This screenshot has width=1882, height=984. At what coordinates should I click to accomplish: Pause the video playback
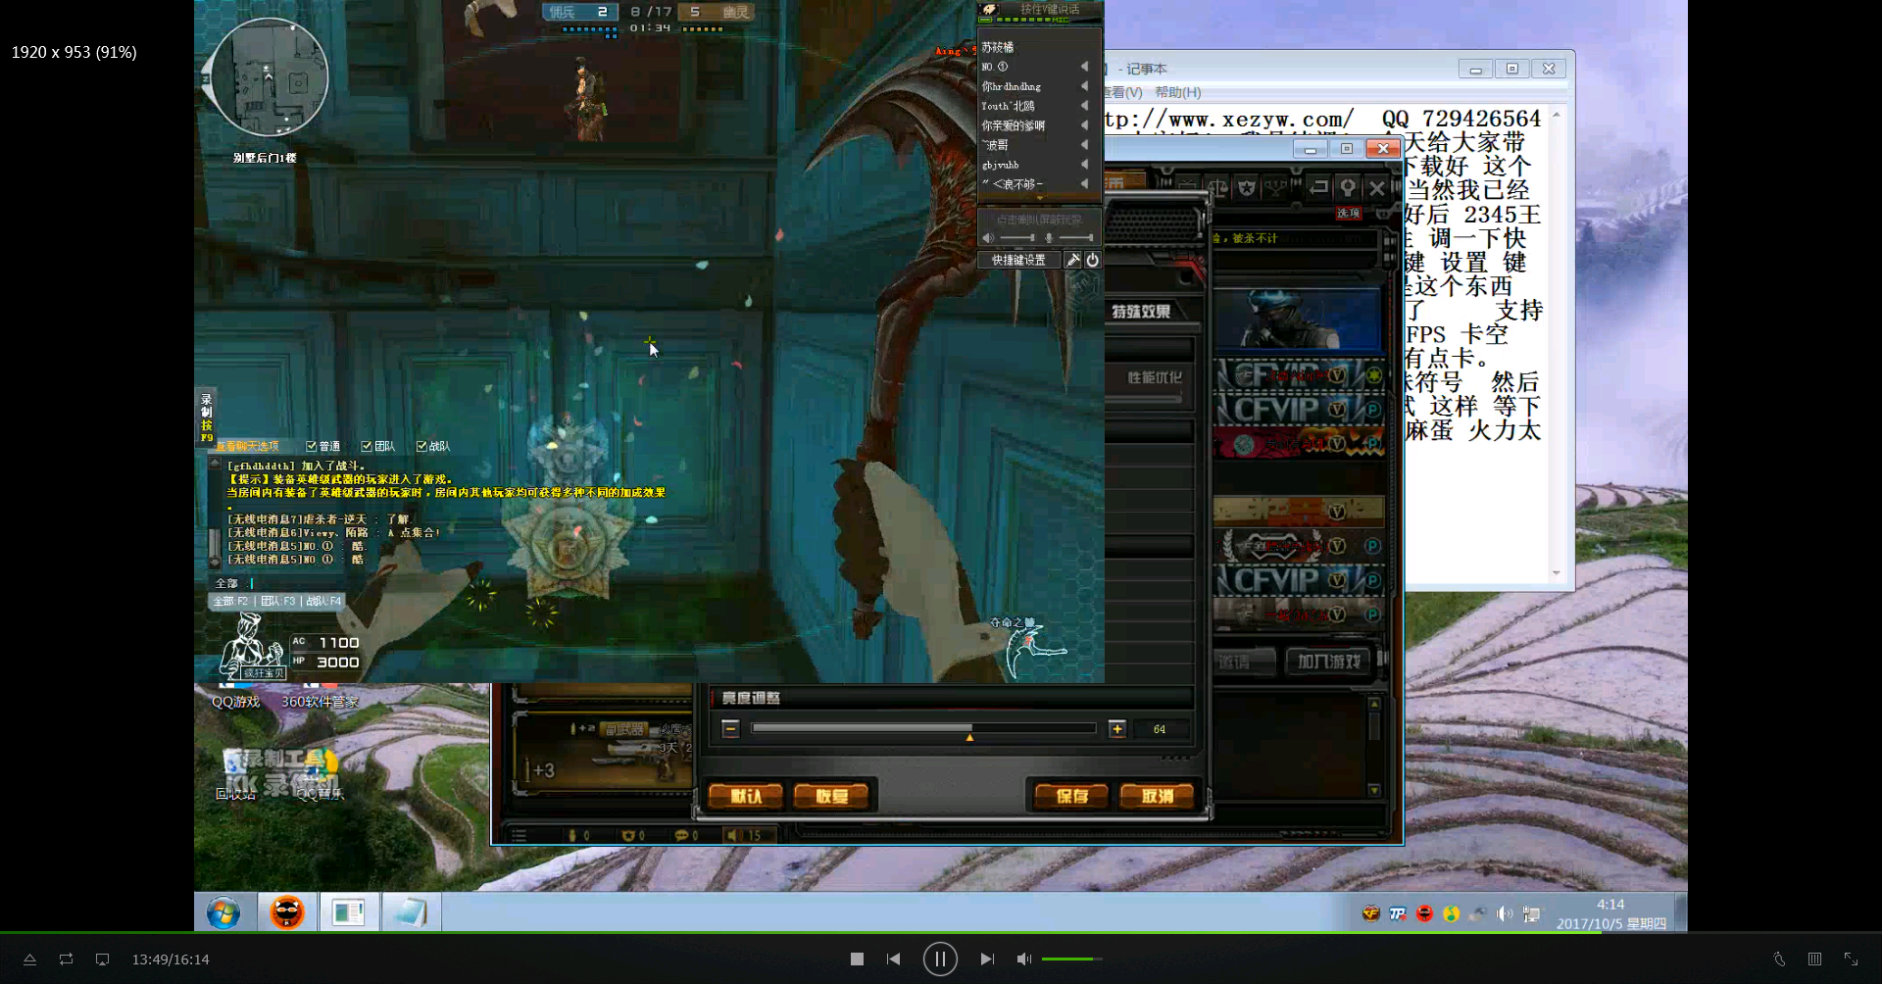[939, 959]
